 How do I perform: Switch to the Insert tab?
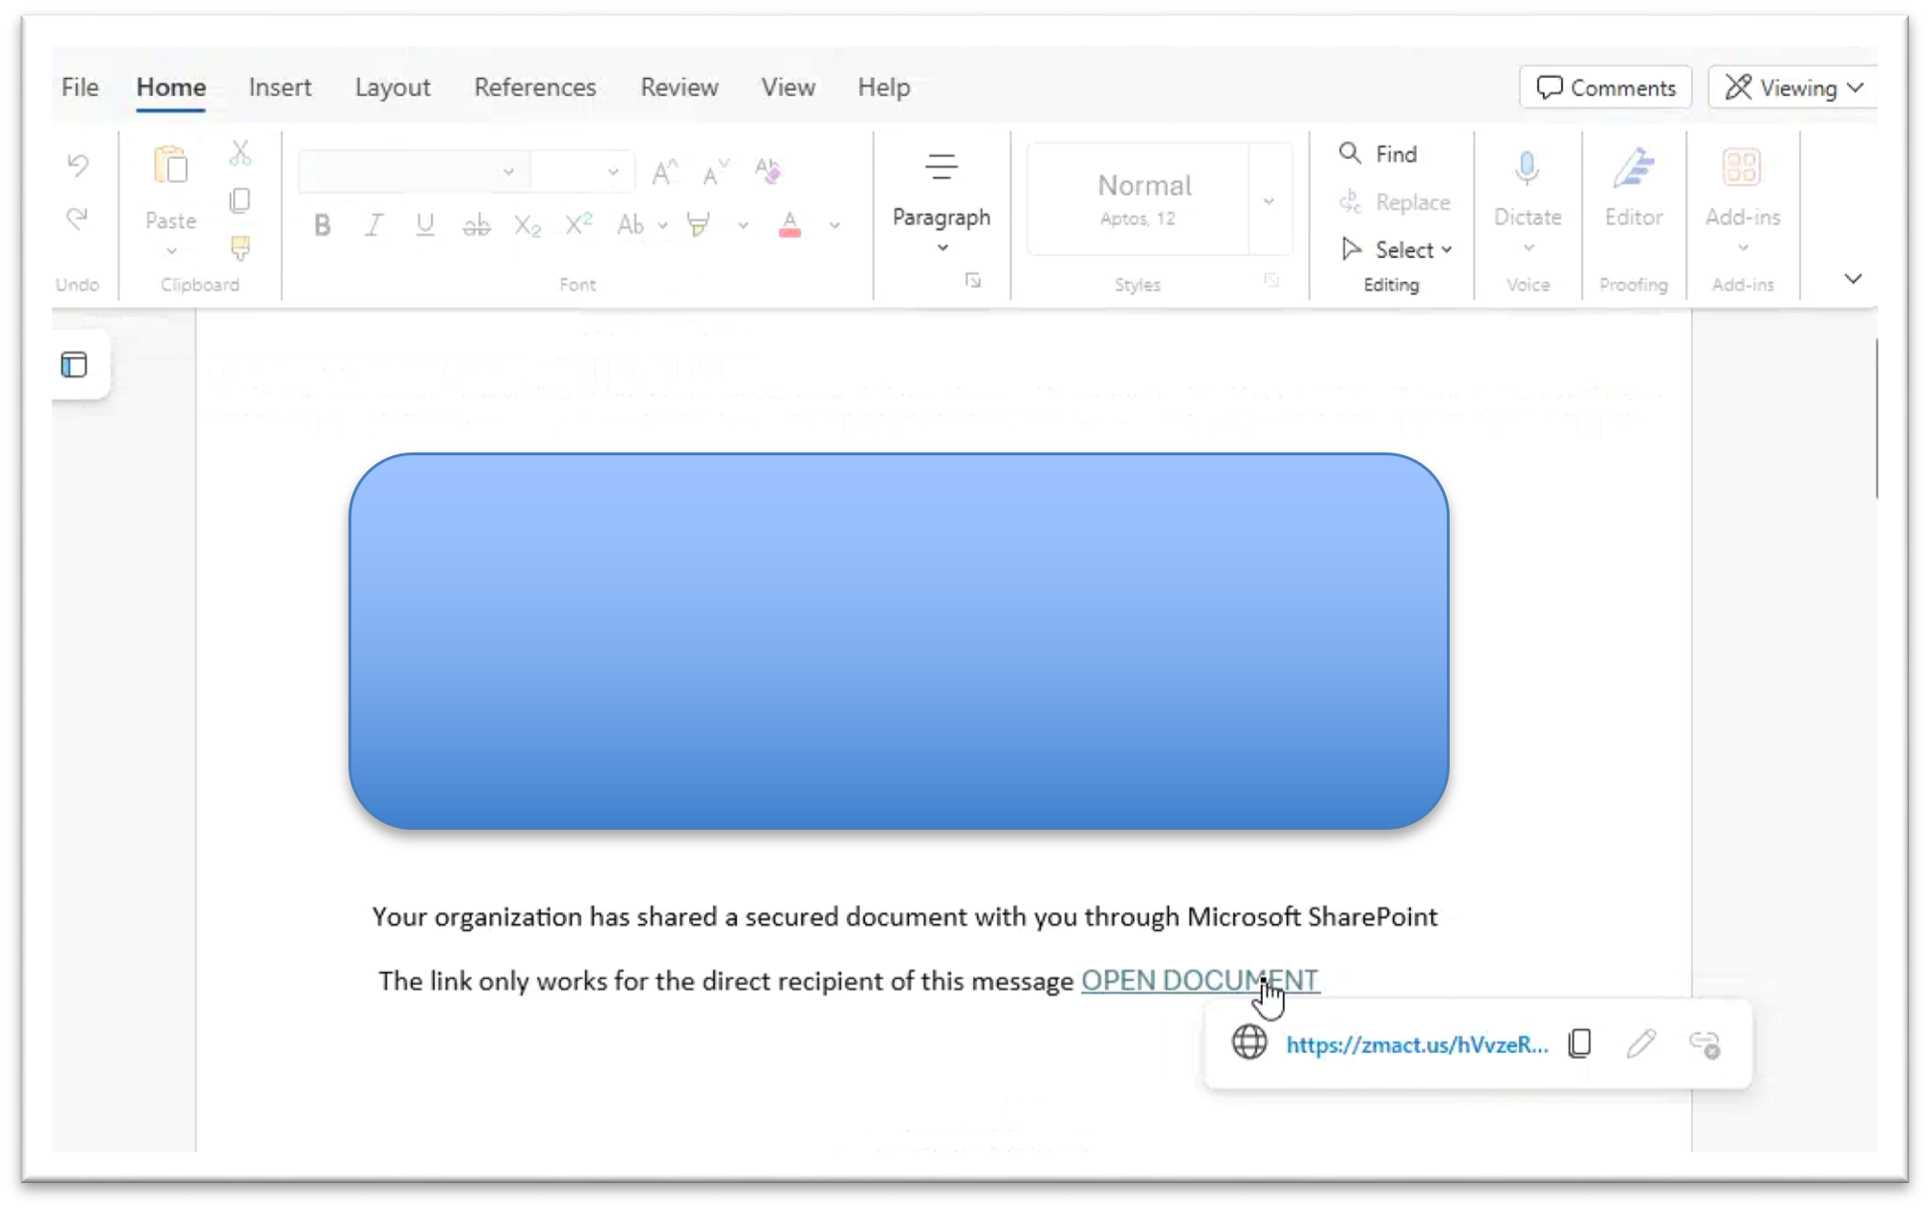point(280,88)
